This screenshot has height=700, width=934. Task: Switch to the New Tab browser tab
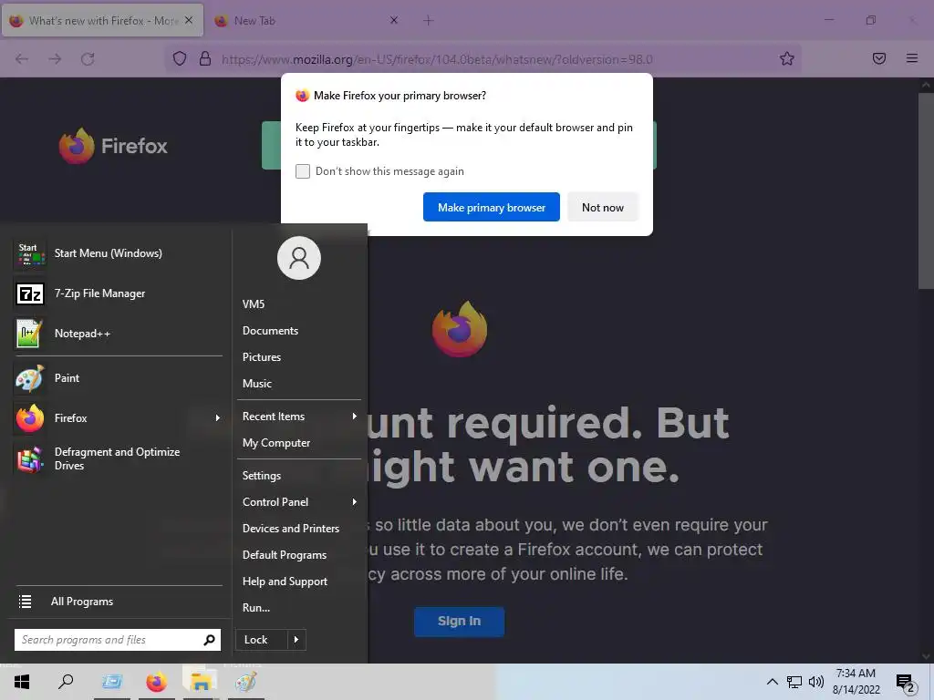coord(306,21)
